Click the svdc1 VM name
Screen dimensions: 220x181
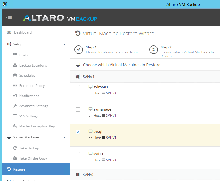pyautogui.click(x=98, y=154)
